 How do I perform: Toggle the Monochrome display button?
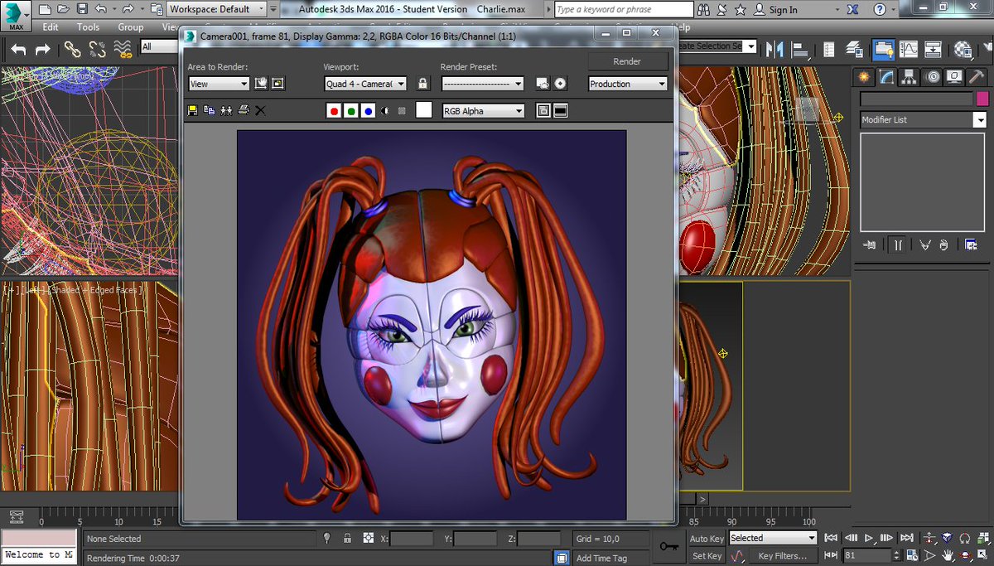pyautogui.click(x=402, y=110)
